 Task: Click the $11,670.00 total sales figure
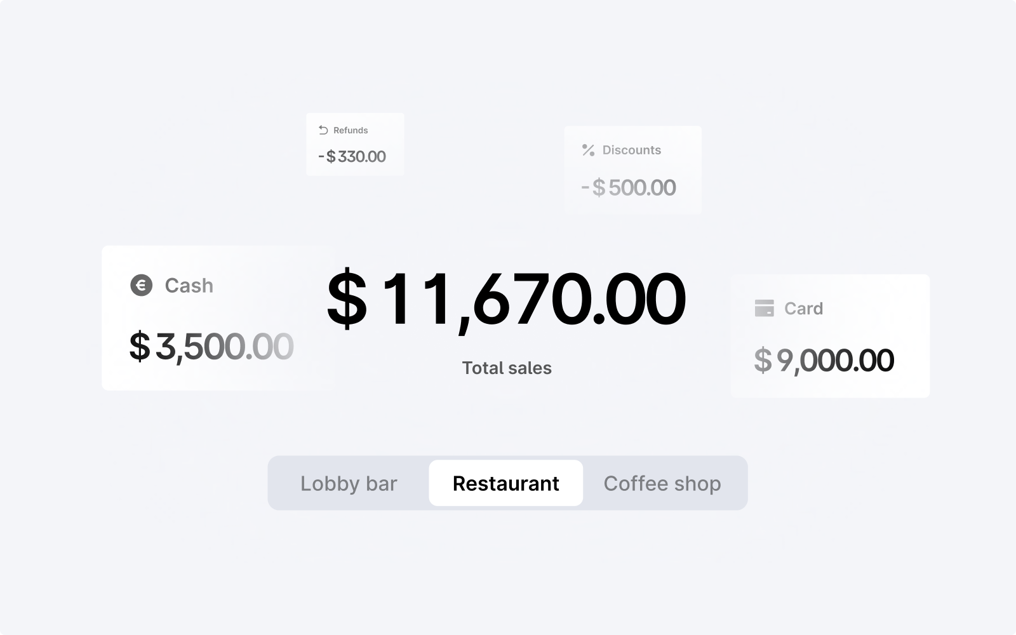point(506,298)
